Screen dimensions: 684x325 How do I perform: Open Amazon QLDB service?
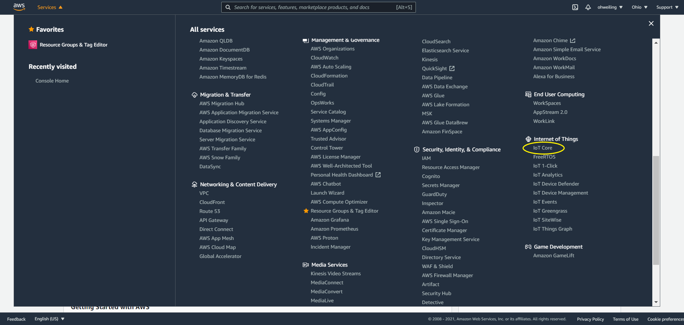coord(216,41)
